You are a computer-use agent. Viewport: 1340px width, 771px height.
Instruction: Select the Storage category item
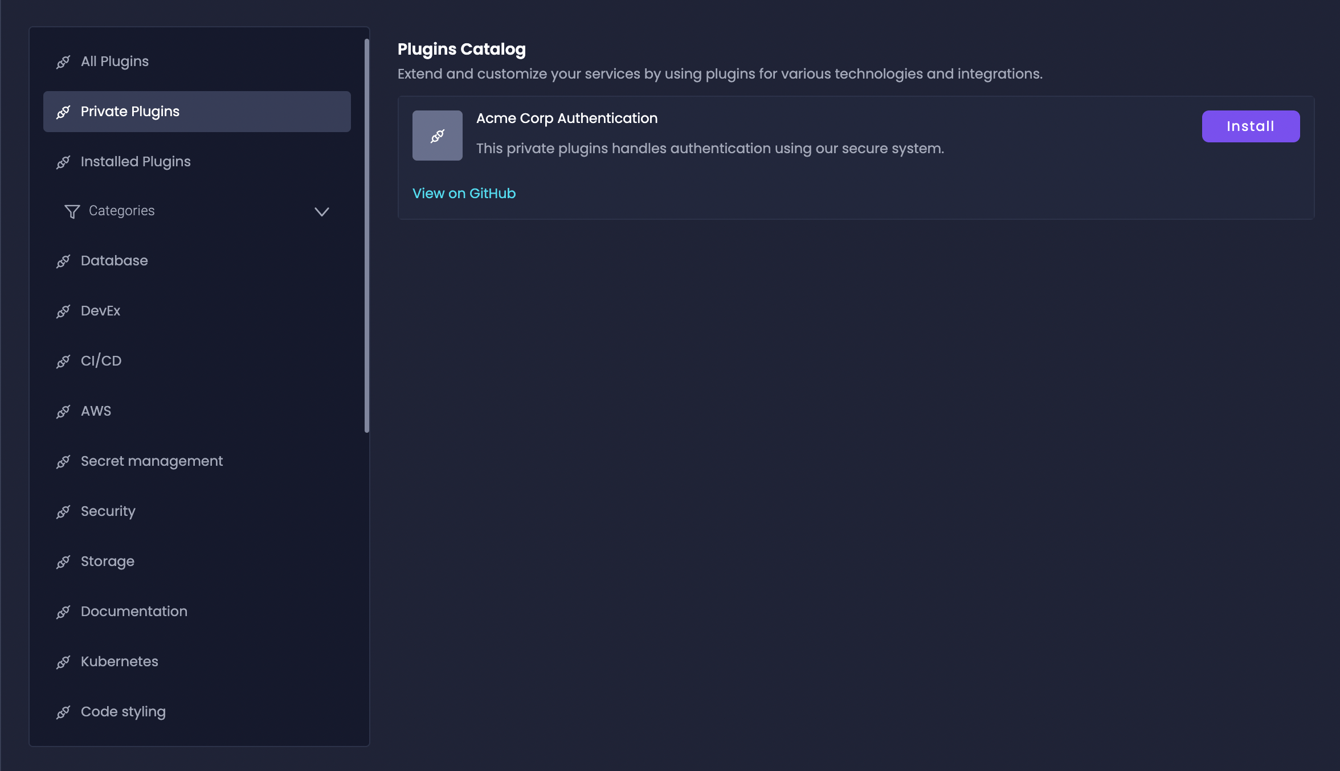[108, 561]
